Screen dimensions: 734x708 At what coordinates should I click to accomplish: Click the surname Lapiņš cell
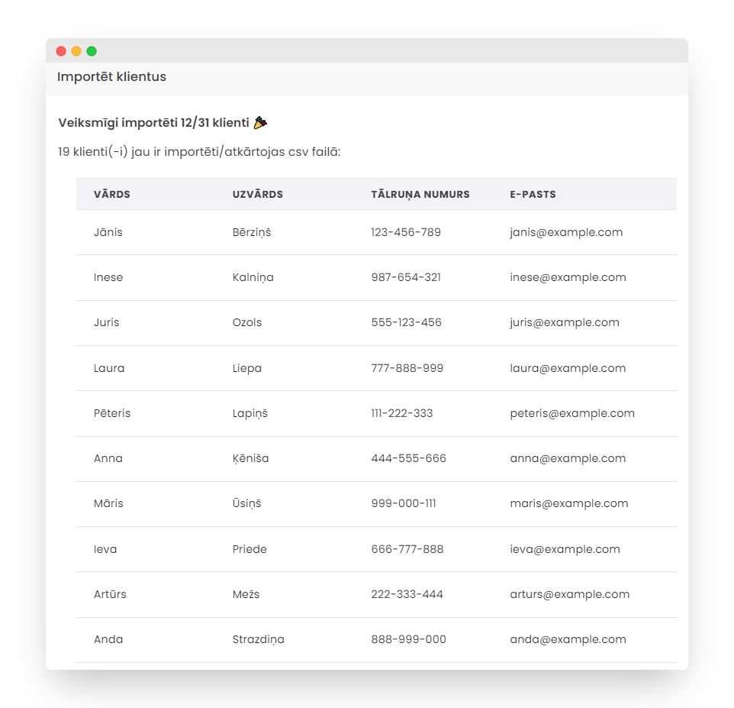(x=250, y=413)
